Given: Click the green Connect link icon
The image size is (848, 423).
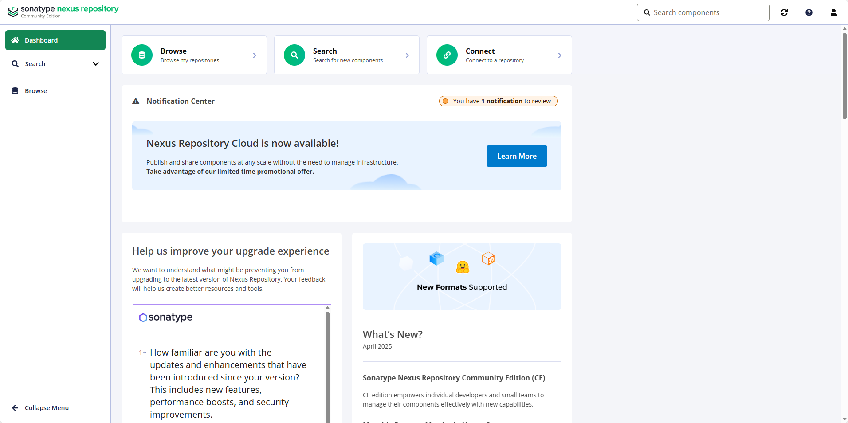Looking at the screenshot, I should 447,55.
